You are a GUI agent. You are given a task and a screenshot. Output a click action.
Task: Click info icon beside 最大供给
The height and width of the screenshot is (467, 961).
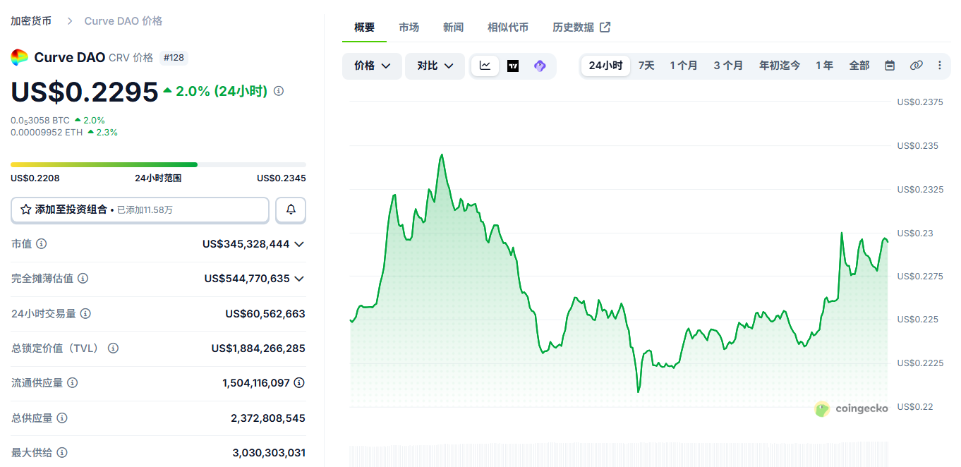[x=62, y=452]
